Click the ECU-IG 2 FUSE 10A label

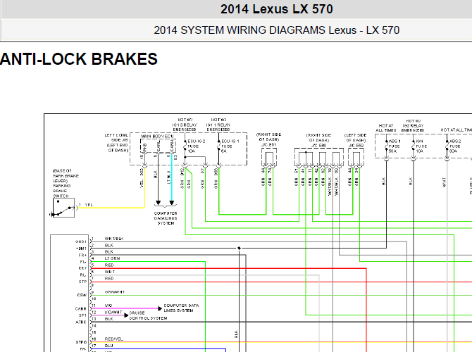(x=197, y=146)
